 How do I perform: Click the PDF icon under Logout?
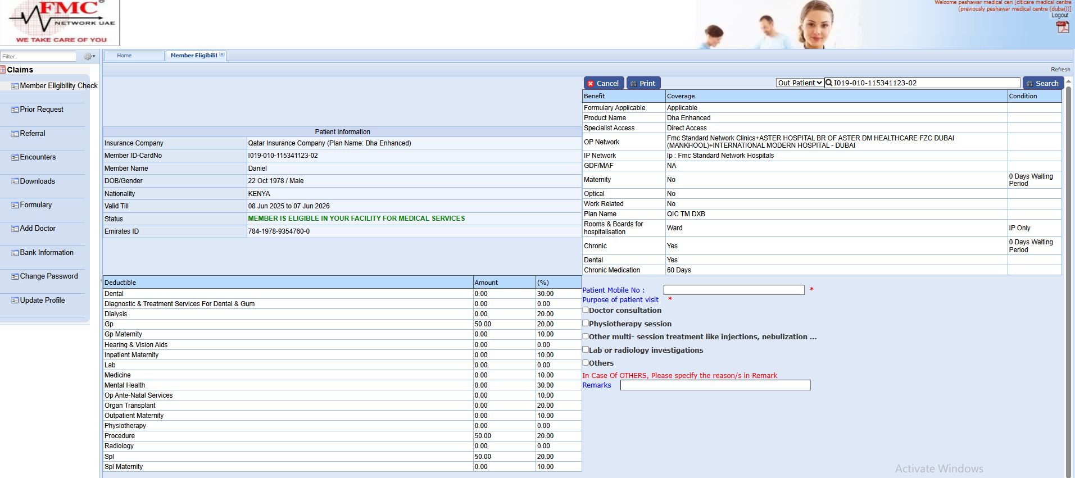point(1063,27)
